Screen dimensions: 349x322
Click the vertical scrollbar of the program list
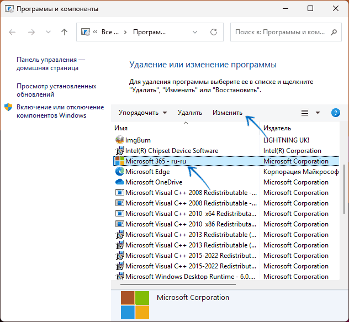(344, 189)
